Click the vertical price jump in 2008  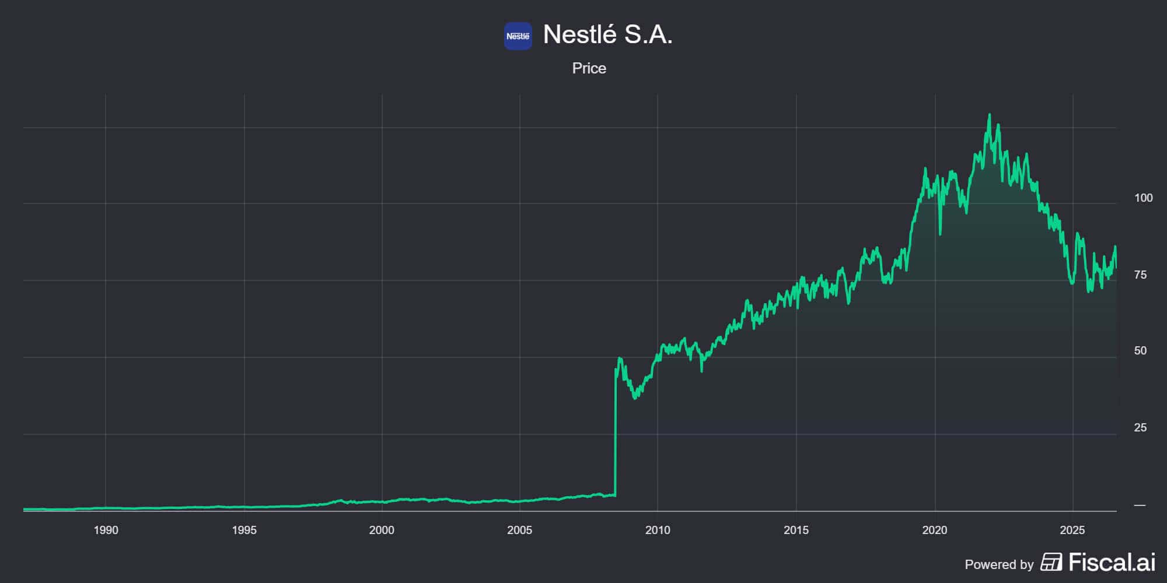[616, 431]
